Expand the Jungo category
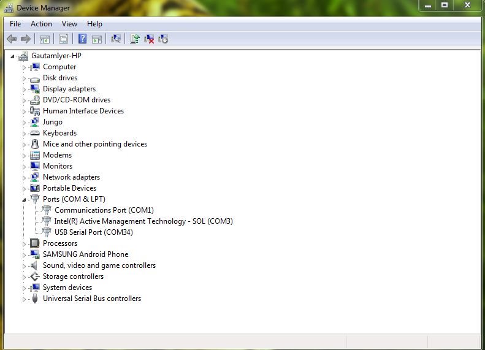Screen dimensions: 485x350 tap(24, 123)
